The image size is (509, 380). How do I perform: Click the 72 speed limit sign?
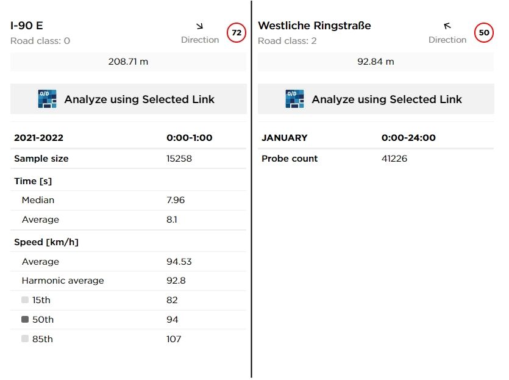click(x=237, y=32)
